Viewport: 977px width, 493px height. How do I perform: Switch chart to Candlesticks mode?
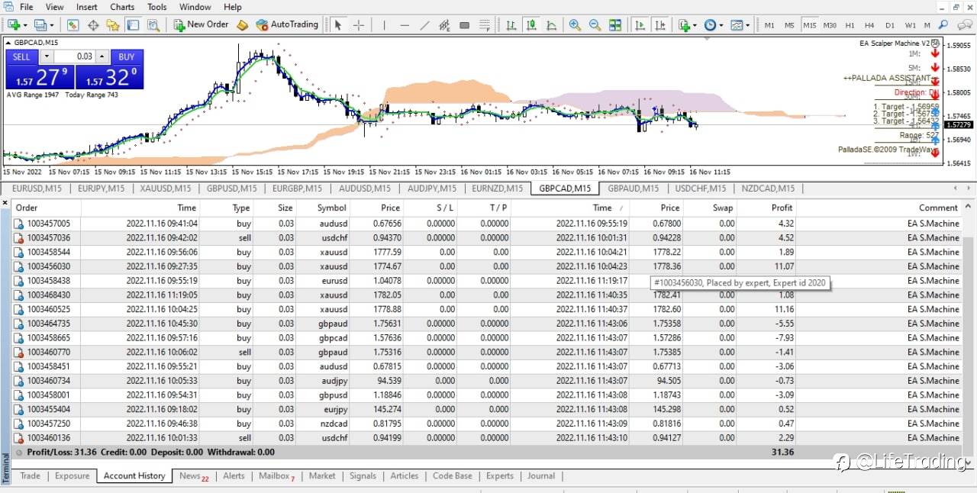click(531, 25)
